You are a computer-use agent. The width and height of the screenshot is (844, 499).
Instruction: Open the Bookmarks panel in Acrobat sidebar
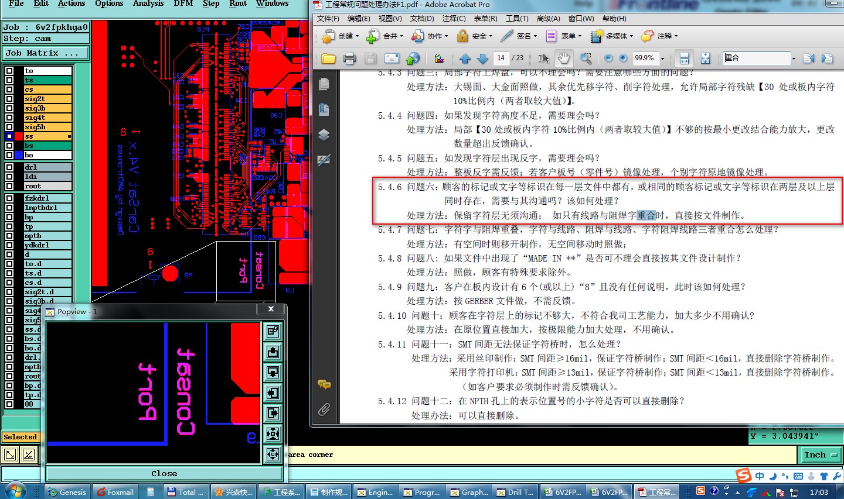point(324,109)
